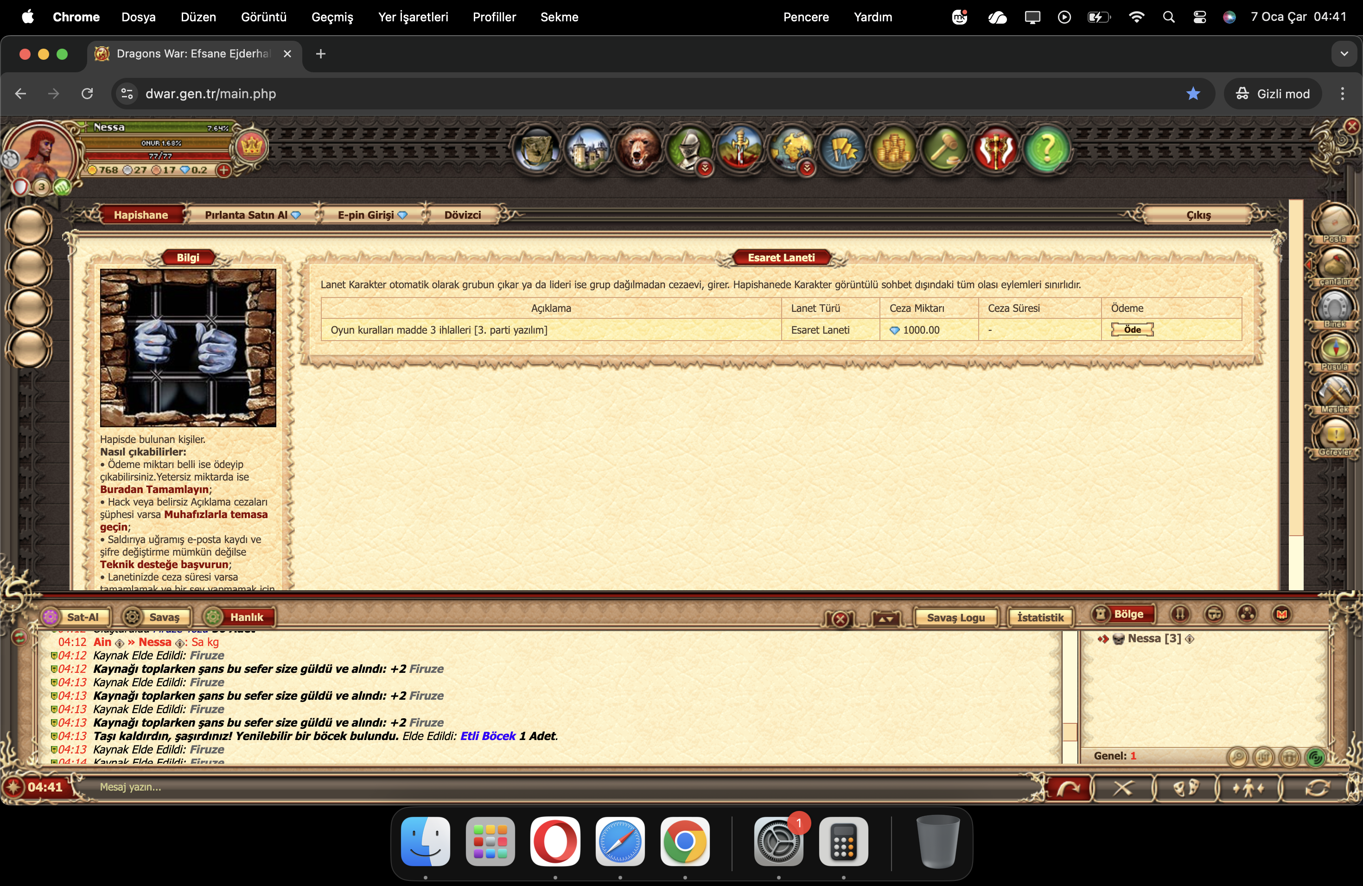
Task: Open the sword battlefield icon
Action: click(x=740, y=149)
